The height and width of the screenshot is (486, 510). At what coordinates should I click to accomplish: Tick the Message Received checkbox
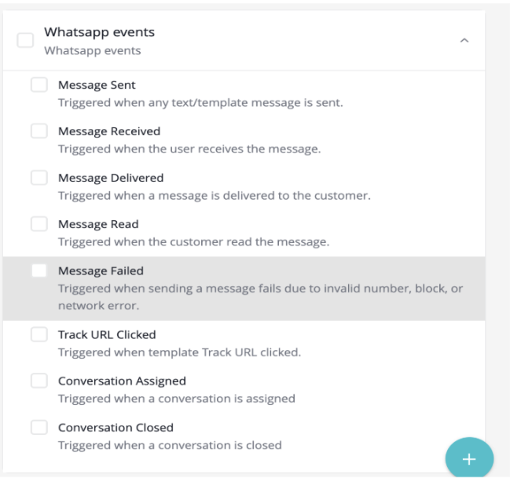pos(39,131)
